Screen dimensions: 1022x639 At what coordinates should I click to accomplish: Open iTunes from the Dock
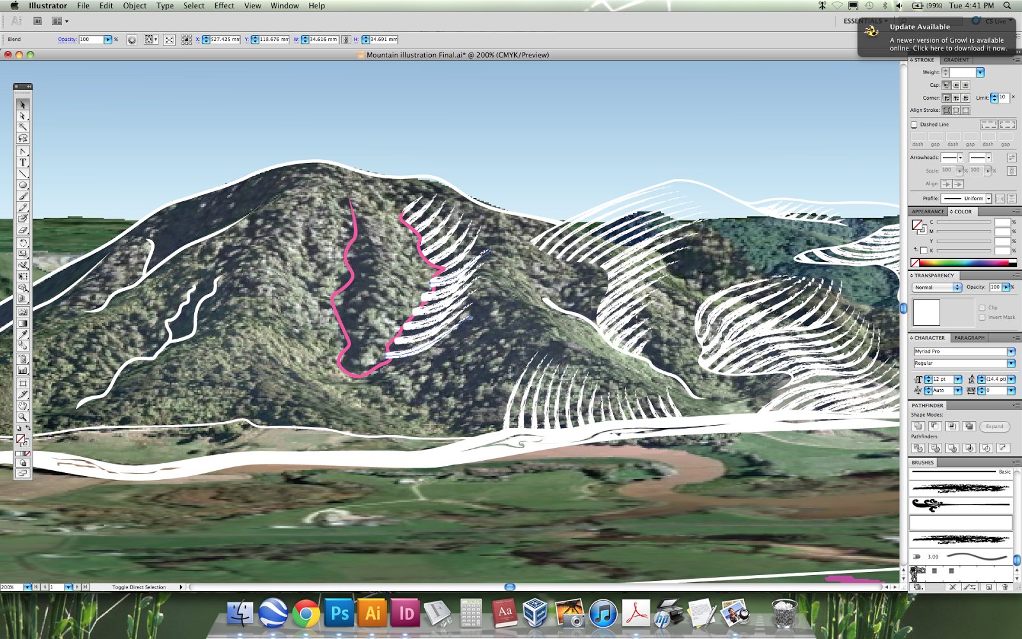point(602,613)
